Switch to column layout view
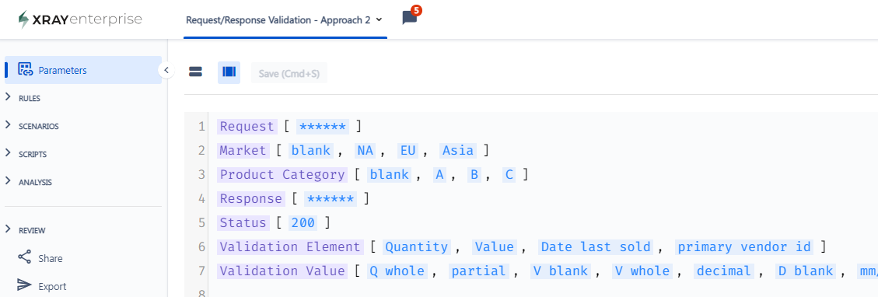The width and height of the screenshot is (878, 297). (229, 72)
